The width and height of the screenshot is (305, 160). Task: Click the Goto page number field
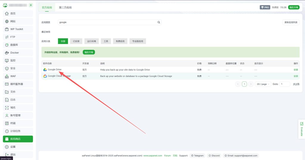tap(285, 84)
